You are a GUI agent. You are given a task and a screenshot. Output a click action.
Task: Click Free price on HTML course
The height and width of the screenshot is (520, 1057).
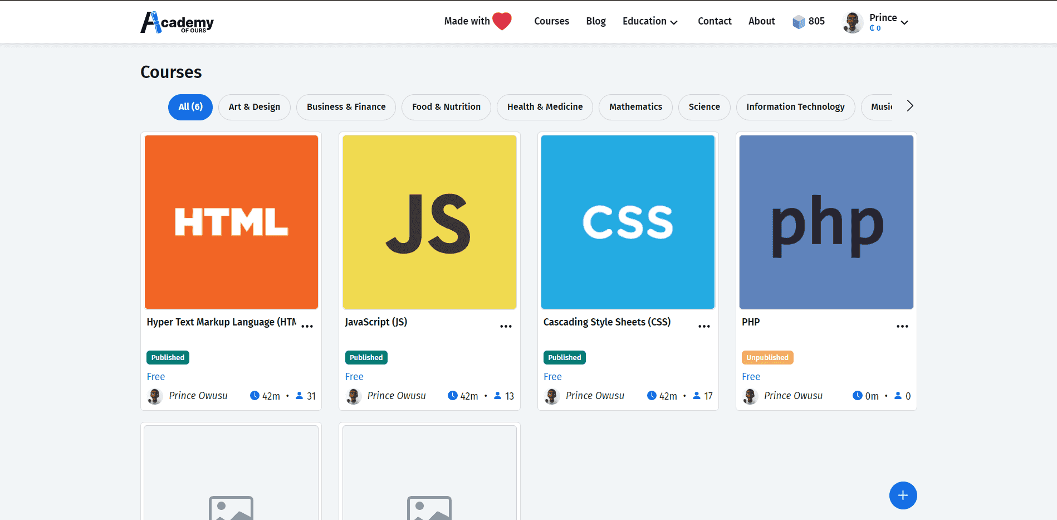[x=156, y=377]
